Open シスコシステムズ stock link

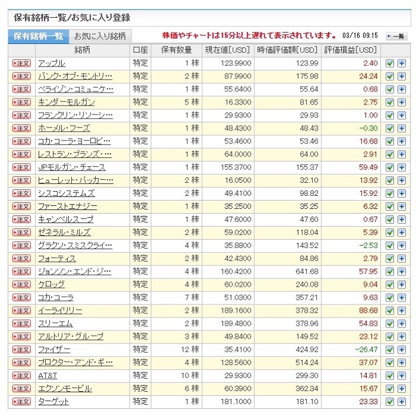(x=67, y=193)
